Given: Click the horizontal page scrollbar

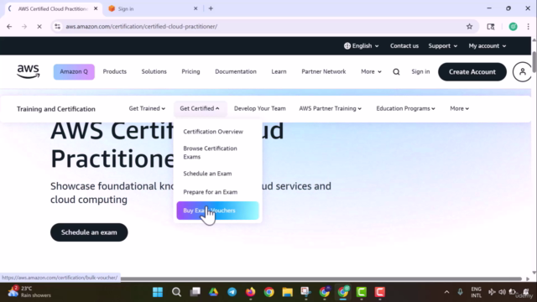Looking at the screenshot, I should point(321,279).
